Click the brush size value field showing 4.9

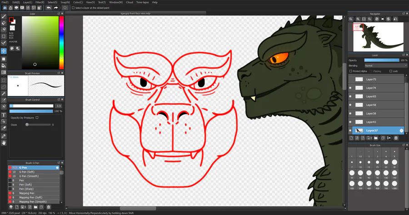click(59, 106)
